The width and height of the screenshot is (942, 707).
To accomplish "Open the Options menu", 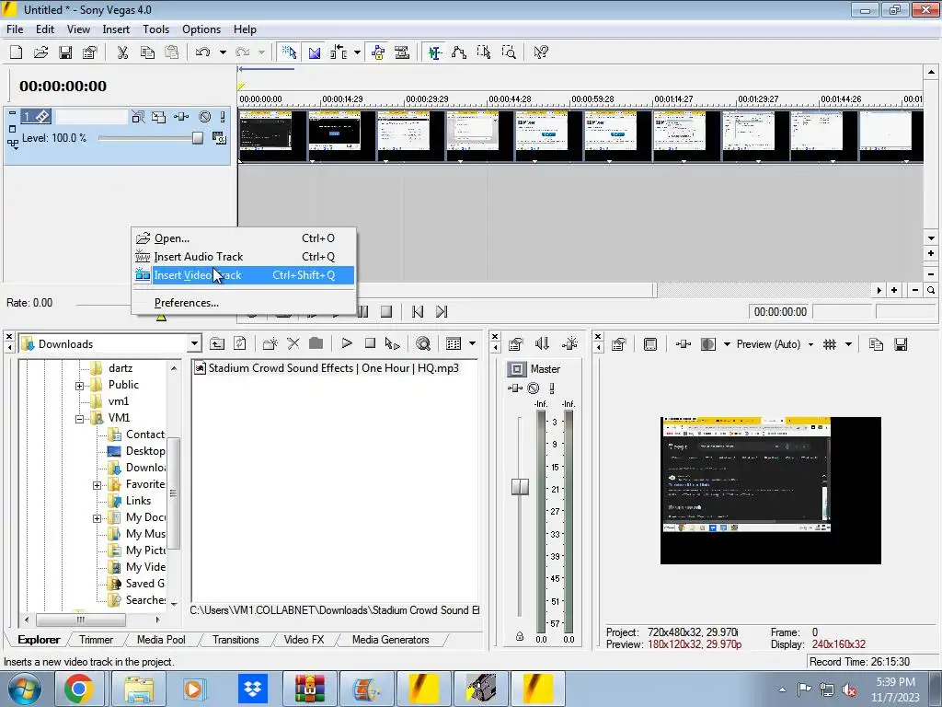I will 201,29.
